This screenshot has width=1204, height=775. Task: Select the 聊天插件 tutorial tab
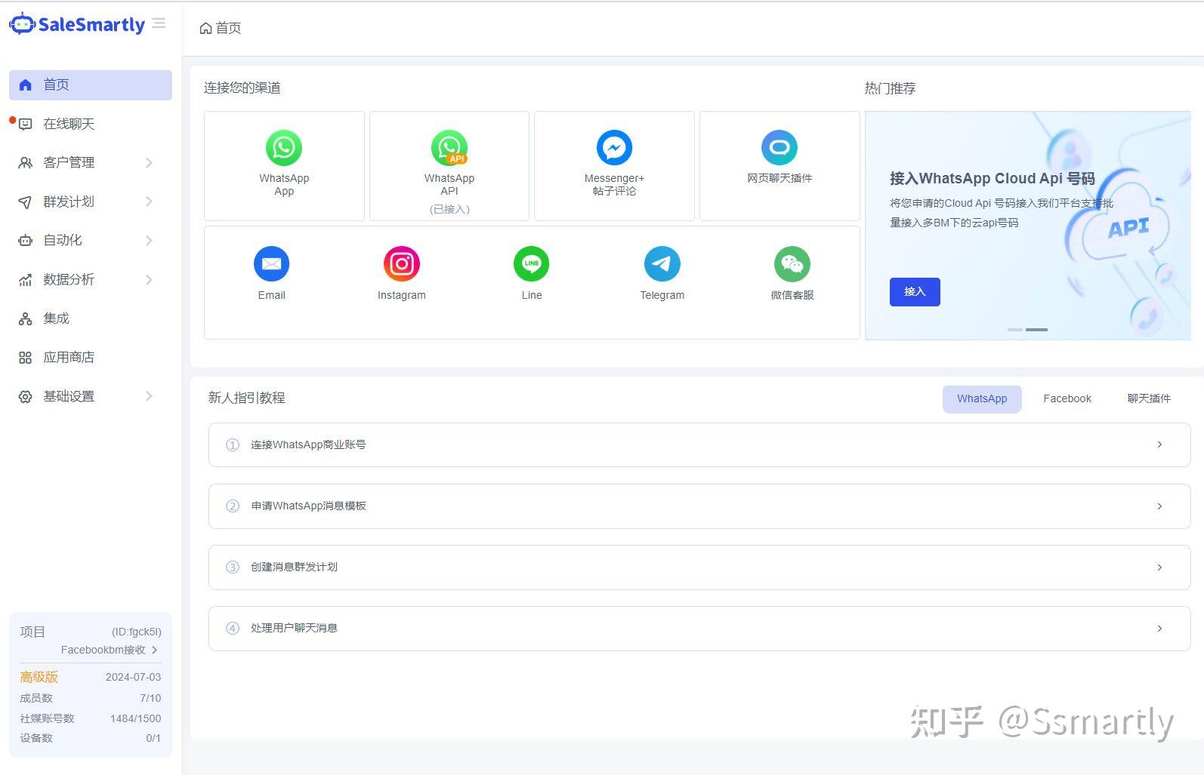pos(1149,398)
